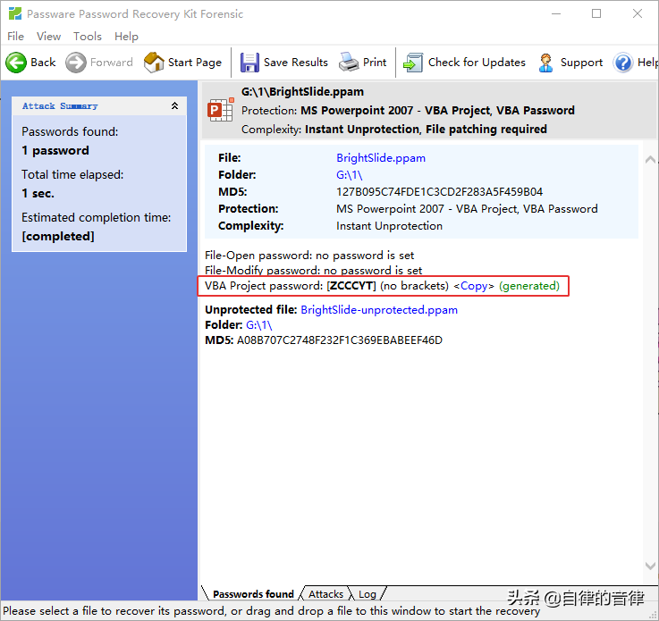Open the G:\1\ folder link next to Folder in the file info box
The height and width of the screenshot is (621, 659).
349,174
